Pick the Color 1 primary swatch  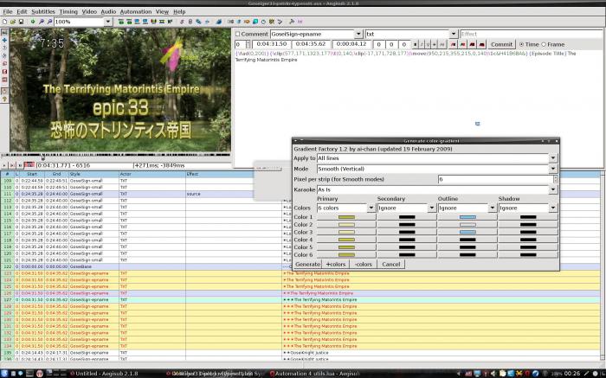click(346, 217)
